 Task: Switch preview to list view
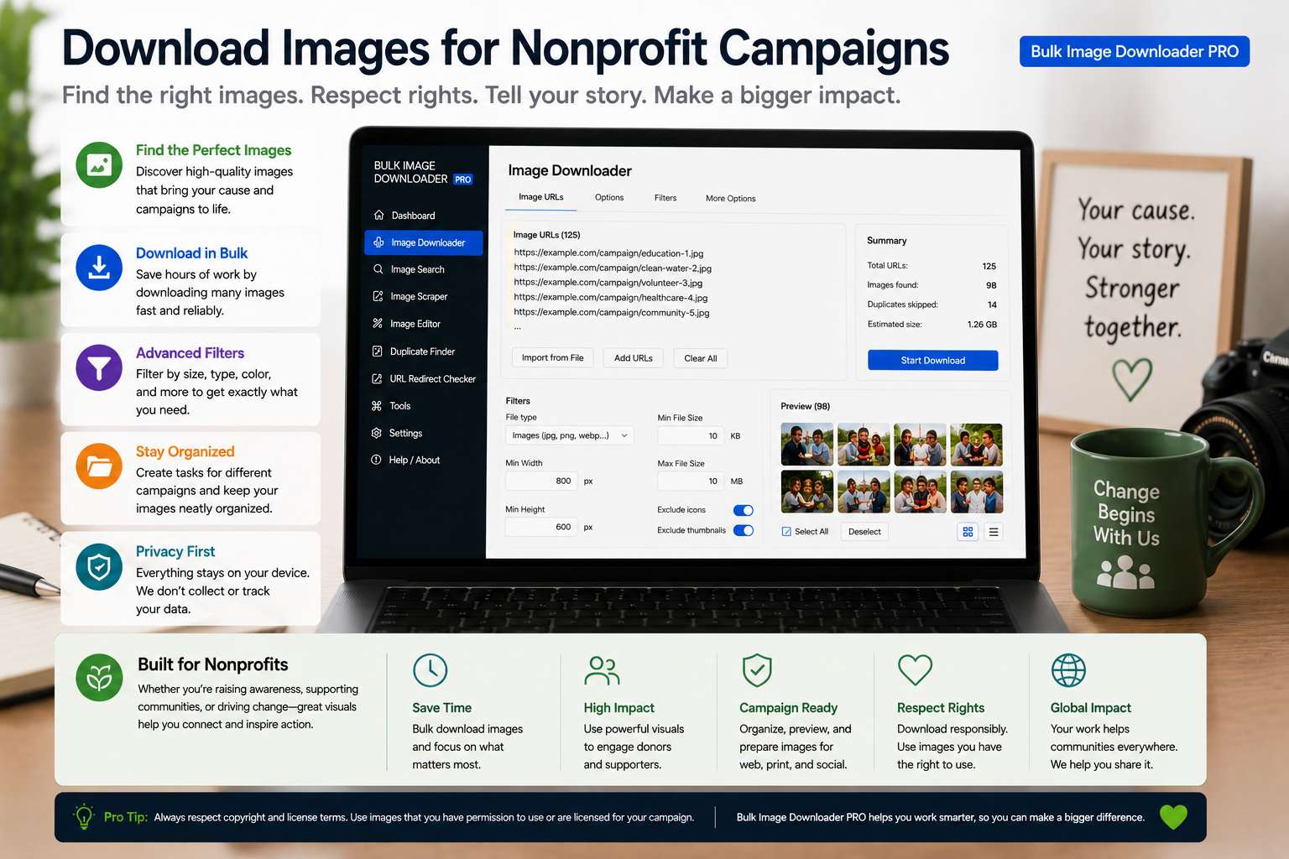(x=994, y=532)
